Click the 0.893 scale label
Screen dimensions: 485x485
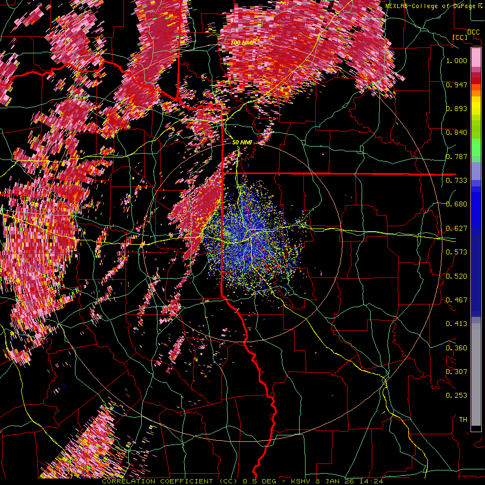click(456, 108)
